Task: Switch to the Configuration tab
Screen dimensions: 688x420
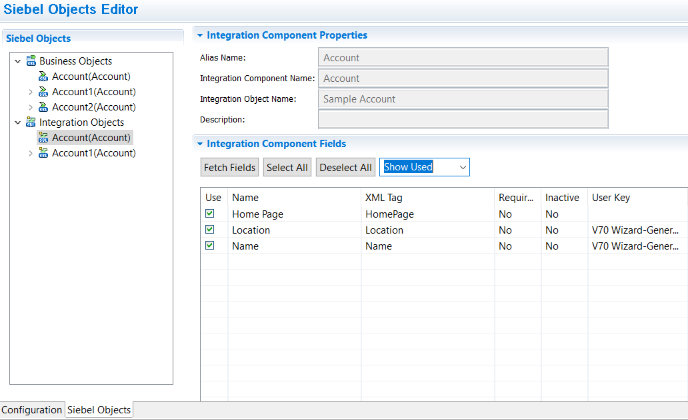Action: pyautogui.click(x=31, y=410)
